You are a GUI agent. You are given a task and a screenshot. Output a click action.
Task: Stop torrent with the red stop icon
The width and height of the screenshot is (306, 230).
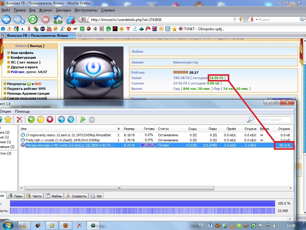tap(50, 119)
